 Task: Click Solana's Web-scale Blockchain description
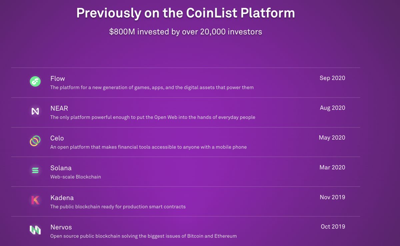(76, 177)
